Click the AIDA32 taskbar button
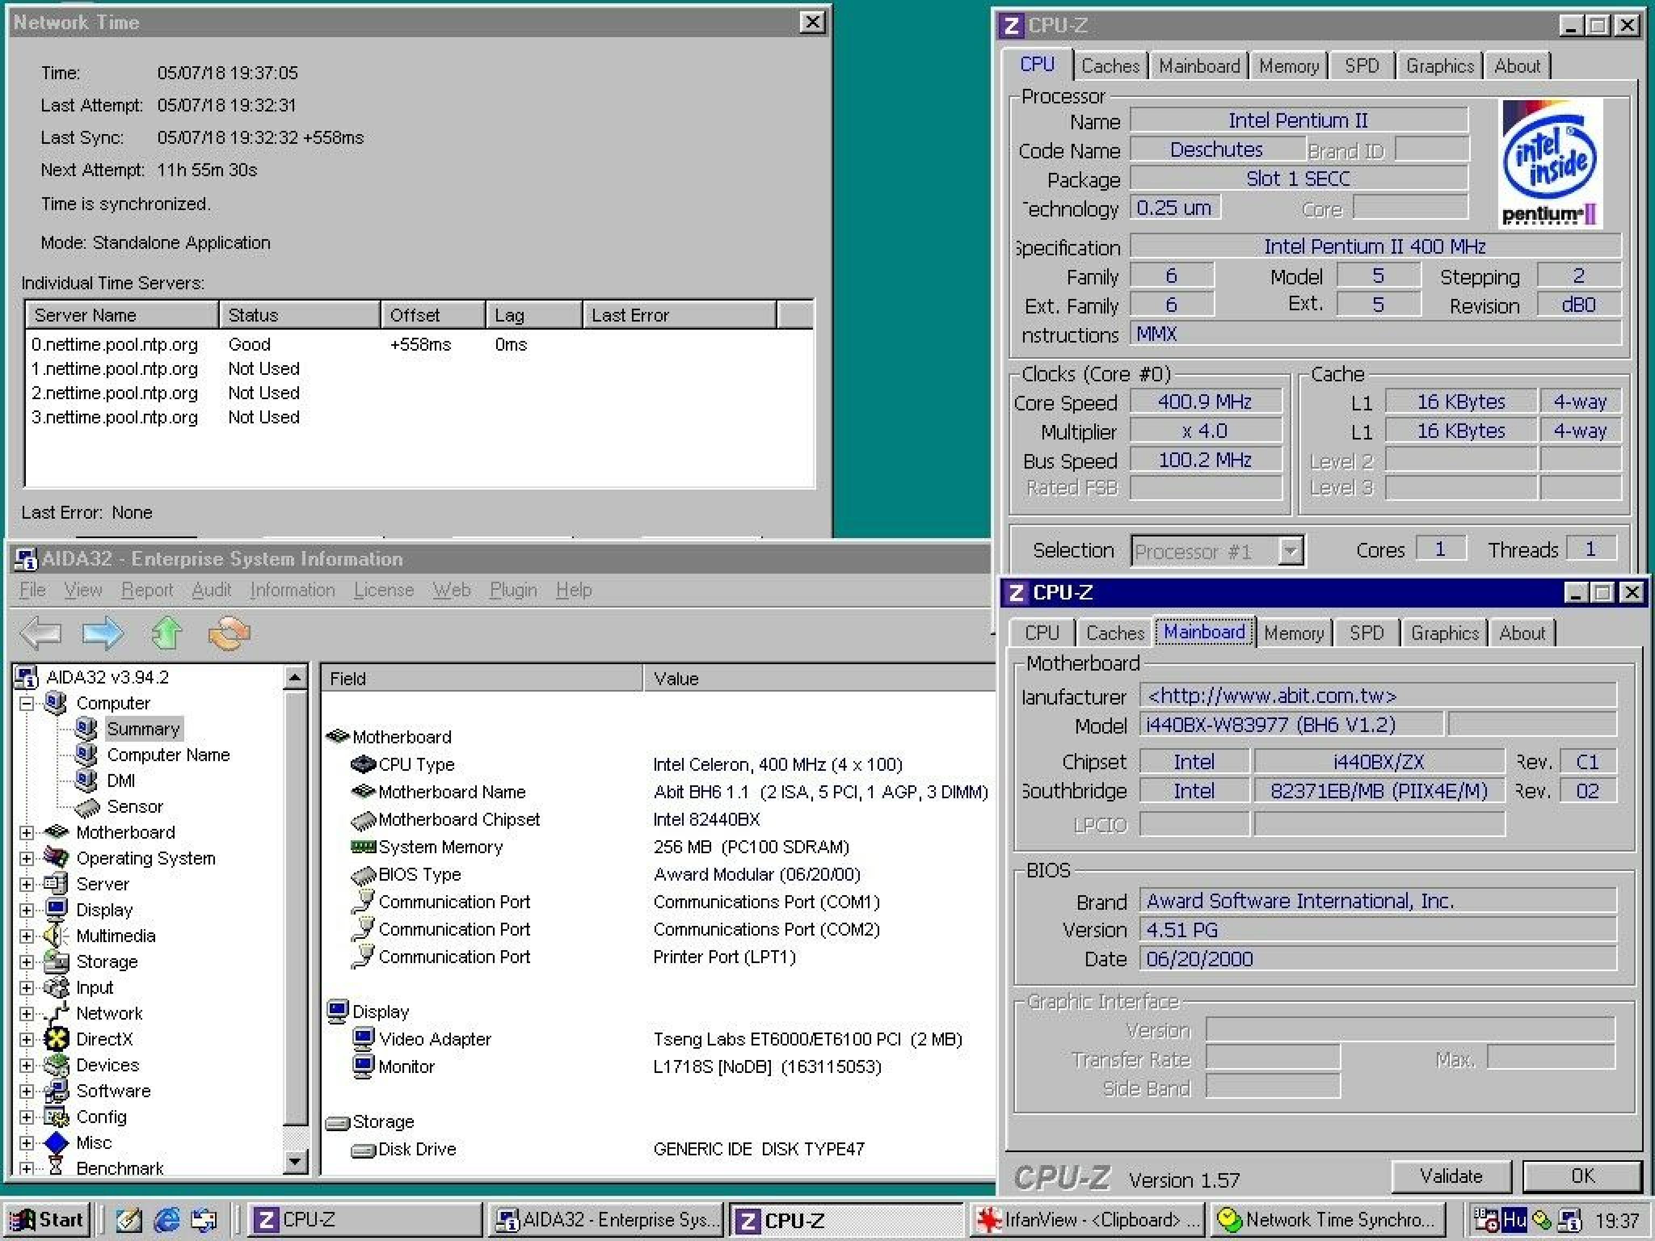 606,1220
